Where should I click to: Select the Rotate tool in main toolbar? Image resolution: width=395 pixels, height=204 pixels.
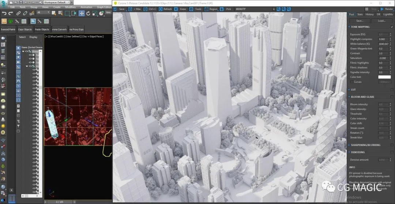point(88,13)
